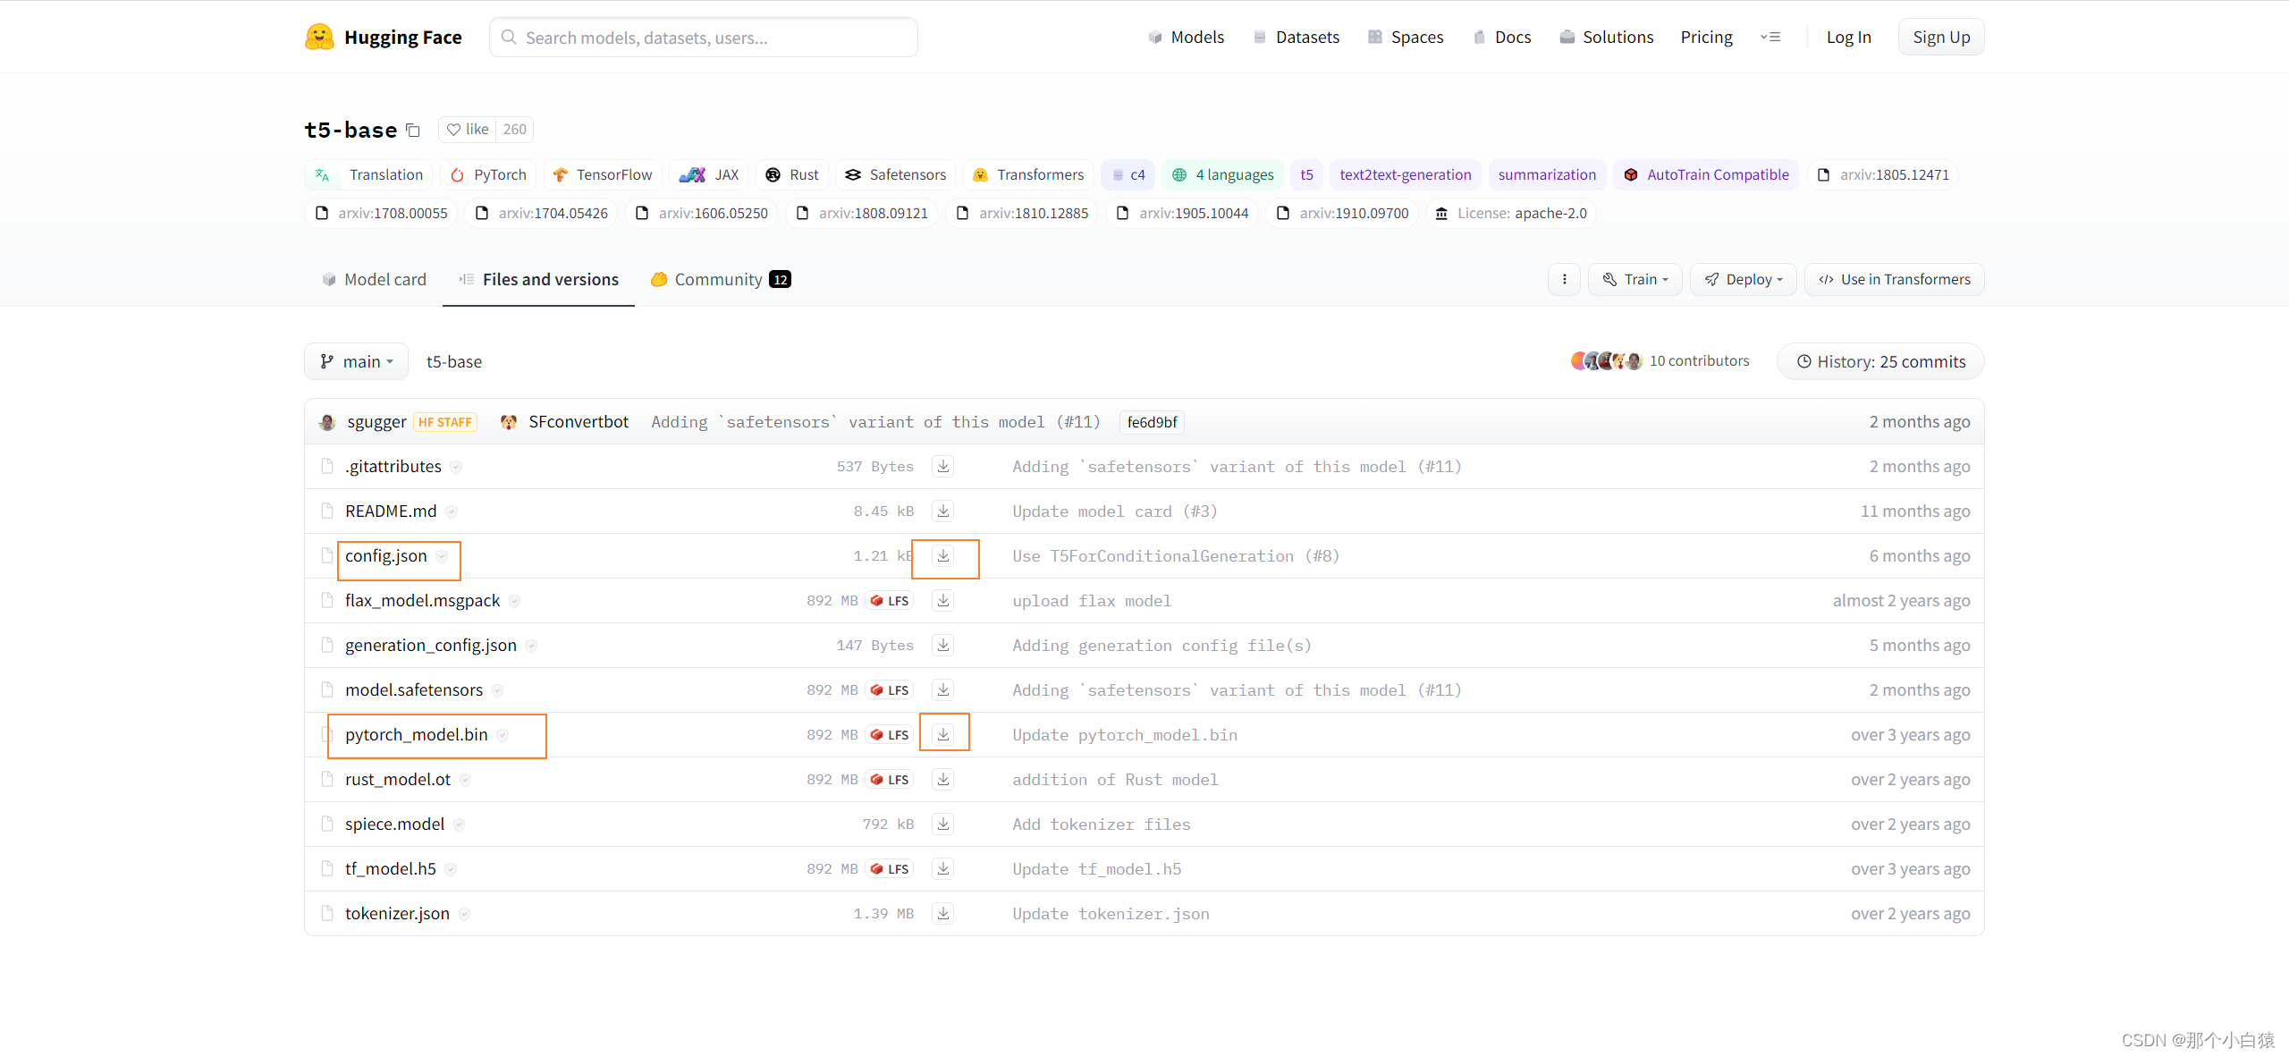The width and height of the screenshot is (2289, 1057).
Task: Expand the Train dropdown
Action: (1634, 280)
